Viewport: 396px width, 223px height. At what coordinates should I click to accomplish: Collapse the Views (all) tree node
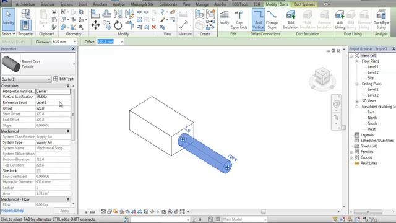click(x=351, y=56)
